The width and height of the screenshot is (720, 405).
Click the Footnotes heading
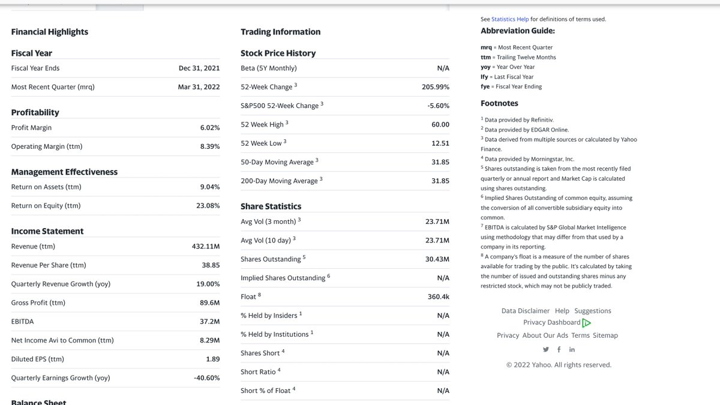(499, 103)
